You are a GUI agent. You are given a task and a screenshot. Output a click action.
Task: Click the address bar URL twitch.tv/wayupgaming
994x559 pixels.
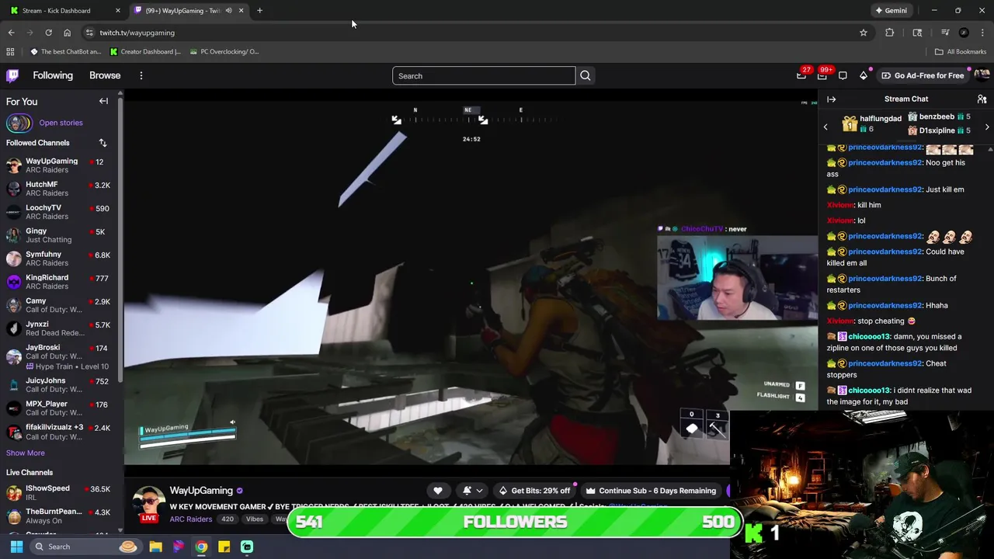(137, 33)
